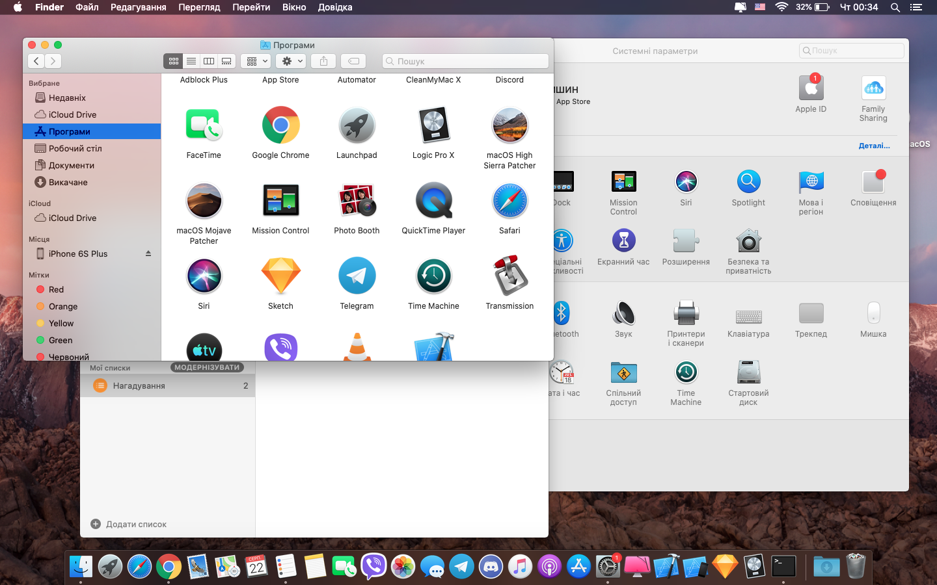This screenshot has width=937, height=585.
Task: Open Siri pane in System Preferences
Action: pos(686,182)
